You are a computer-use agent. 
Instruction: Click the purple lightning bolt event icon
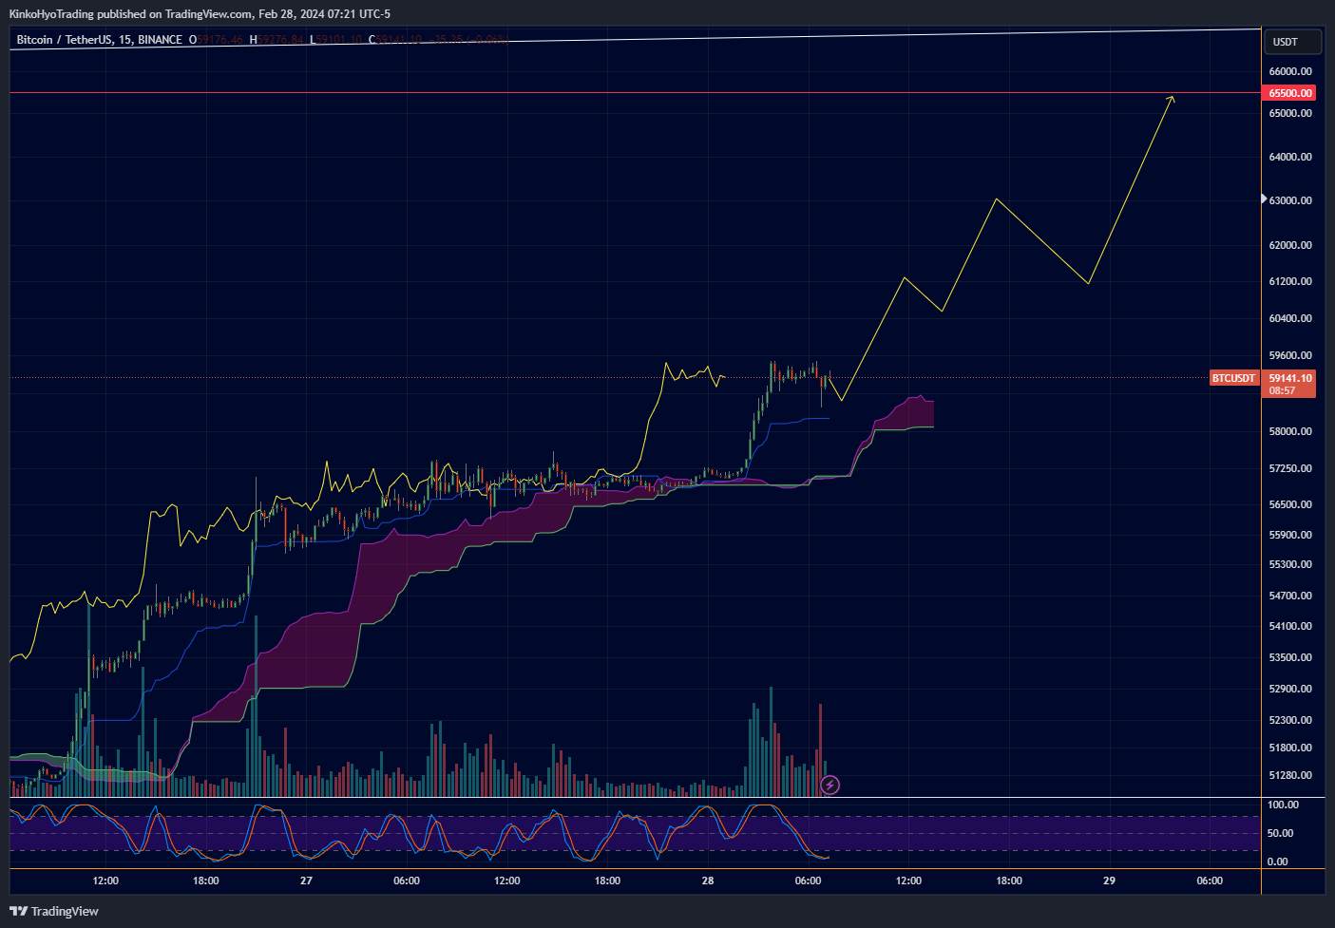830,785
